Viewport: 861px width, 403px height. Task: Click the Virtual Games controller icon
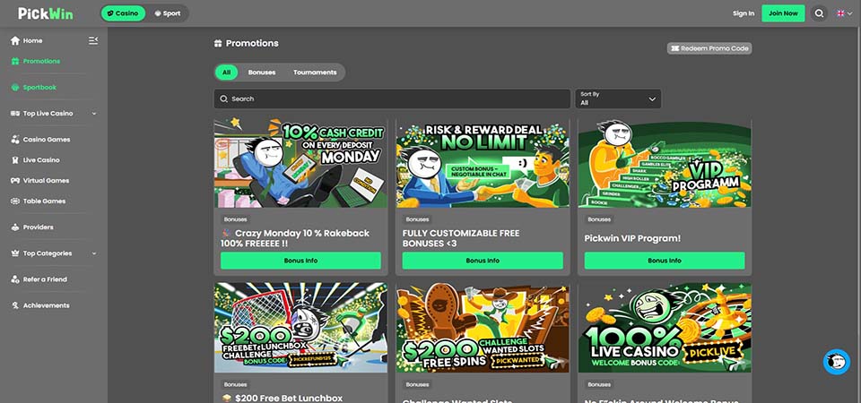click(15, 180)
